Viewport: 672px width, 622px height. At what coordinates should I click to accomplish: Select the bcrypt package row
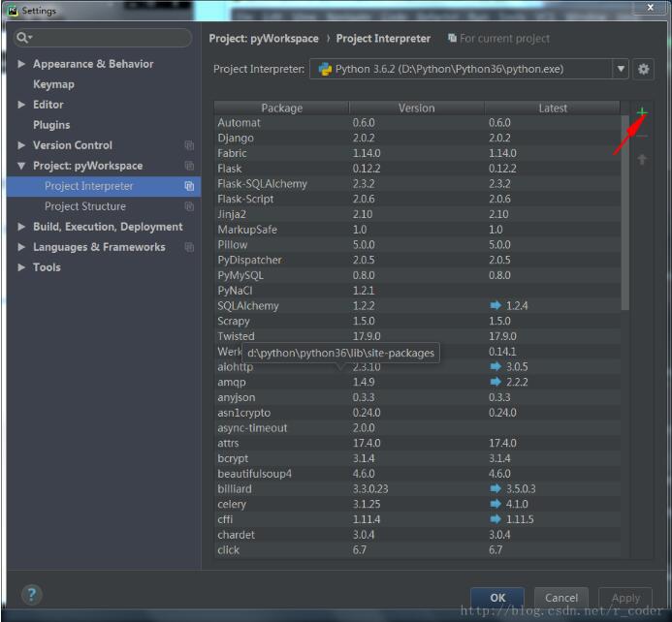pyautogui.click(x=417, y=458)
